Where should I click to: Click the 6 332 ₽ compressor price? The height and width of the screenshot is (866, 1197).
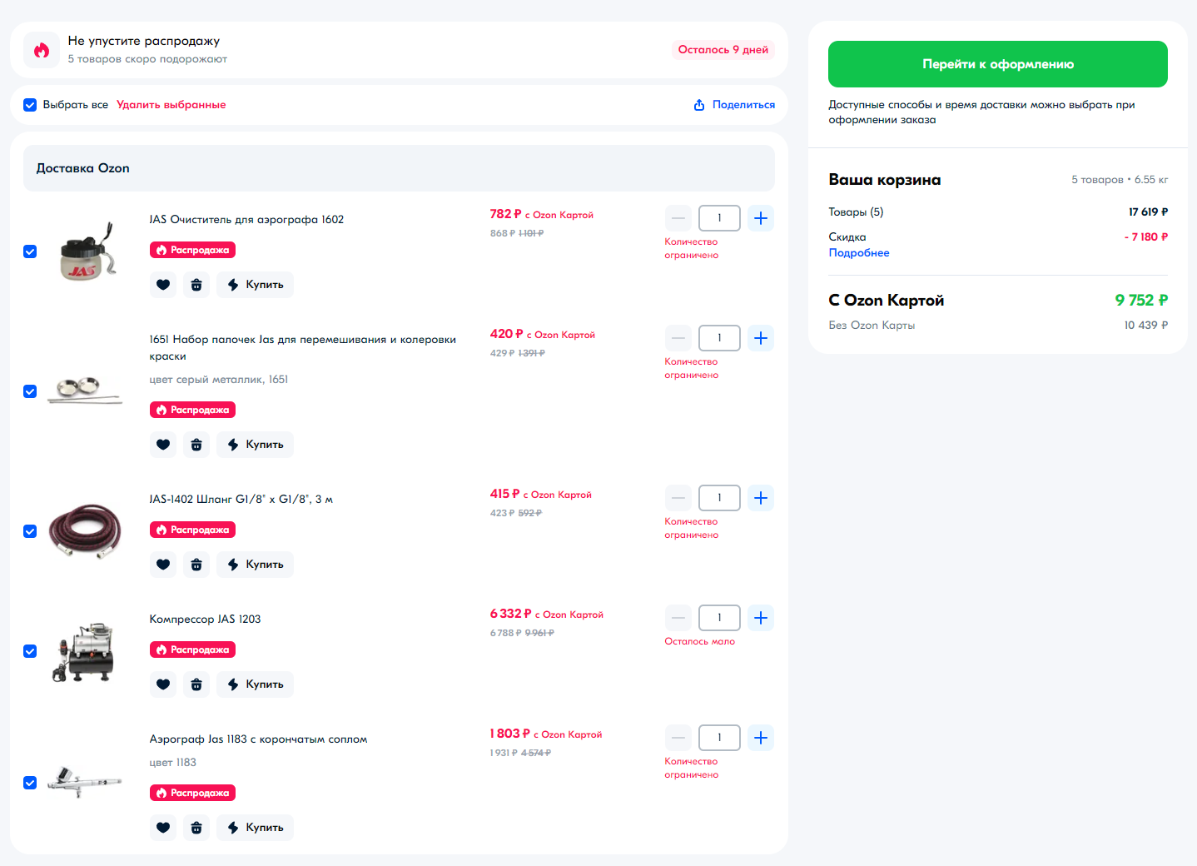tap(511, 614)
